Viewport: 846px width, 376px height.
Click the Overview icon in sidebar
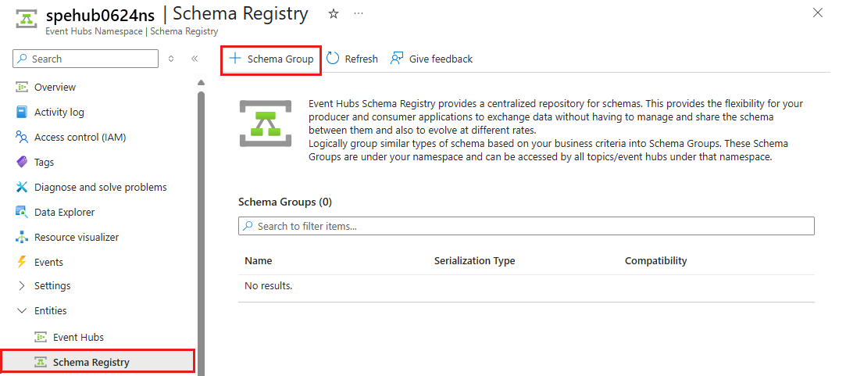pos(22,87)
